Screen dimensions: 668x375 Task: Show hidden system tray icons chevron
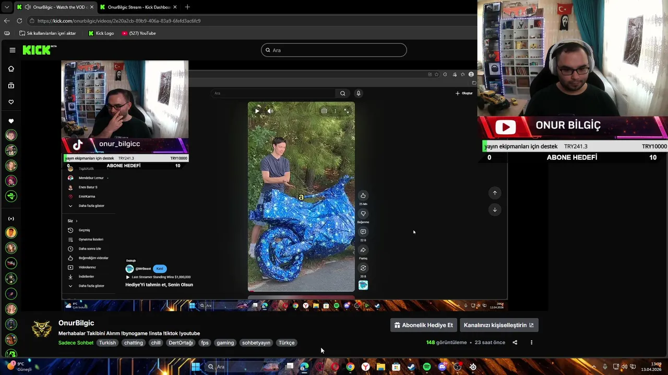tap(593, 367)
